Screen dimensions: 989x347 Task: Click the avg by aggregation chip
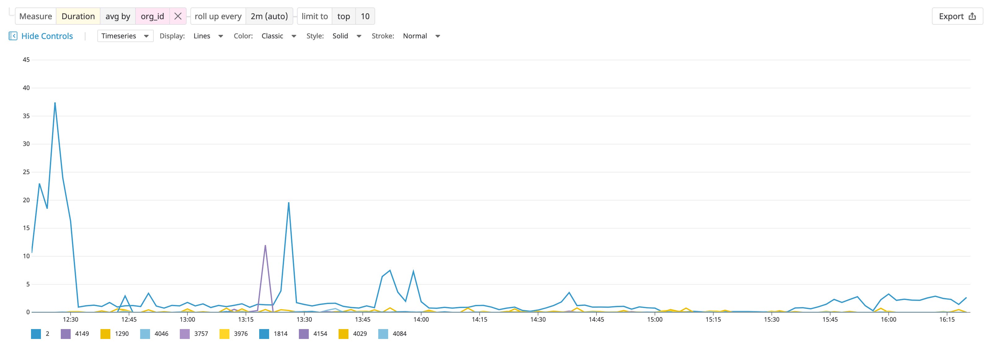118,16
